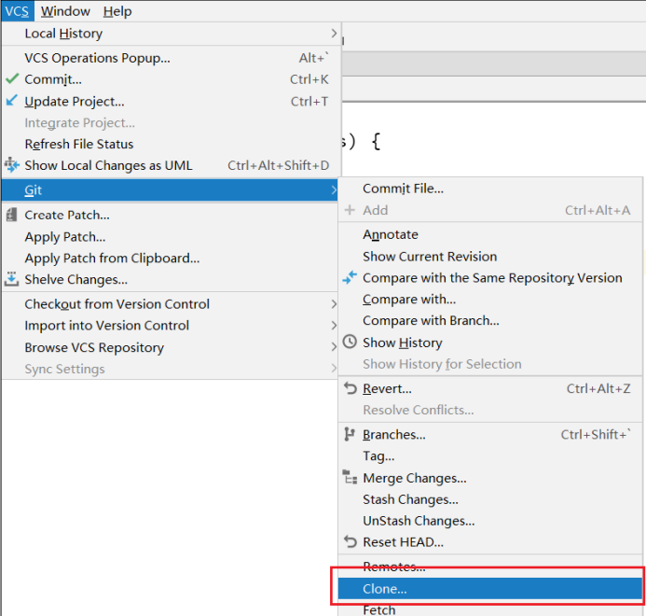This screenshot has width=646, height=616.
Task: Click the Compare with Same Repository Version icon
Action: pos(350,277)
